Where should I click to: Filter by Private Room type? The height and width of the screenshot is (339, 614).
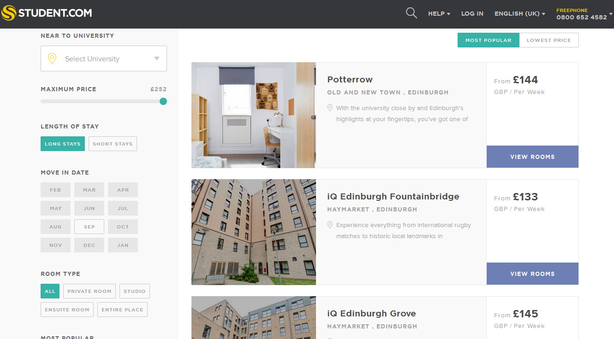pos(89,291)
